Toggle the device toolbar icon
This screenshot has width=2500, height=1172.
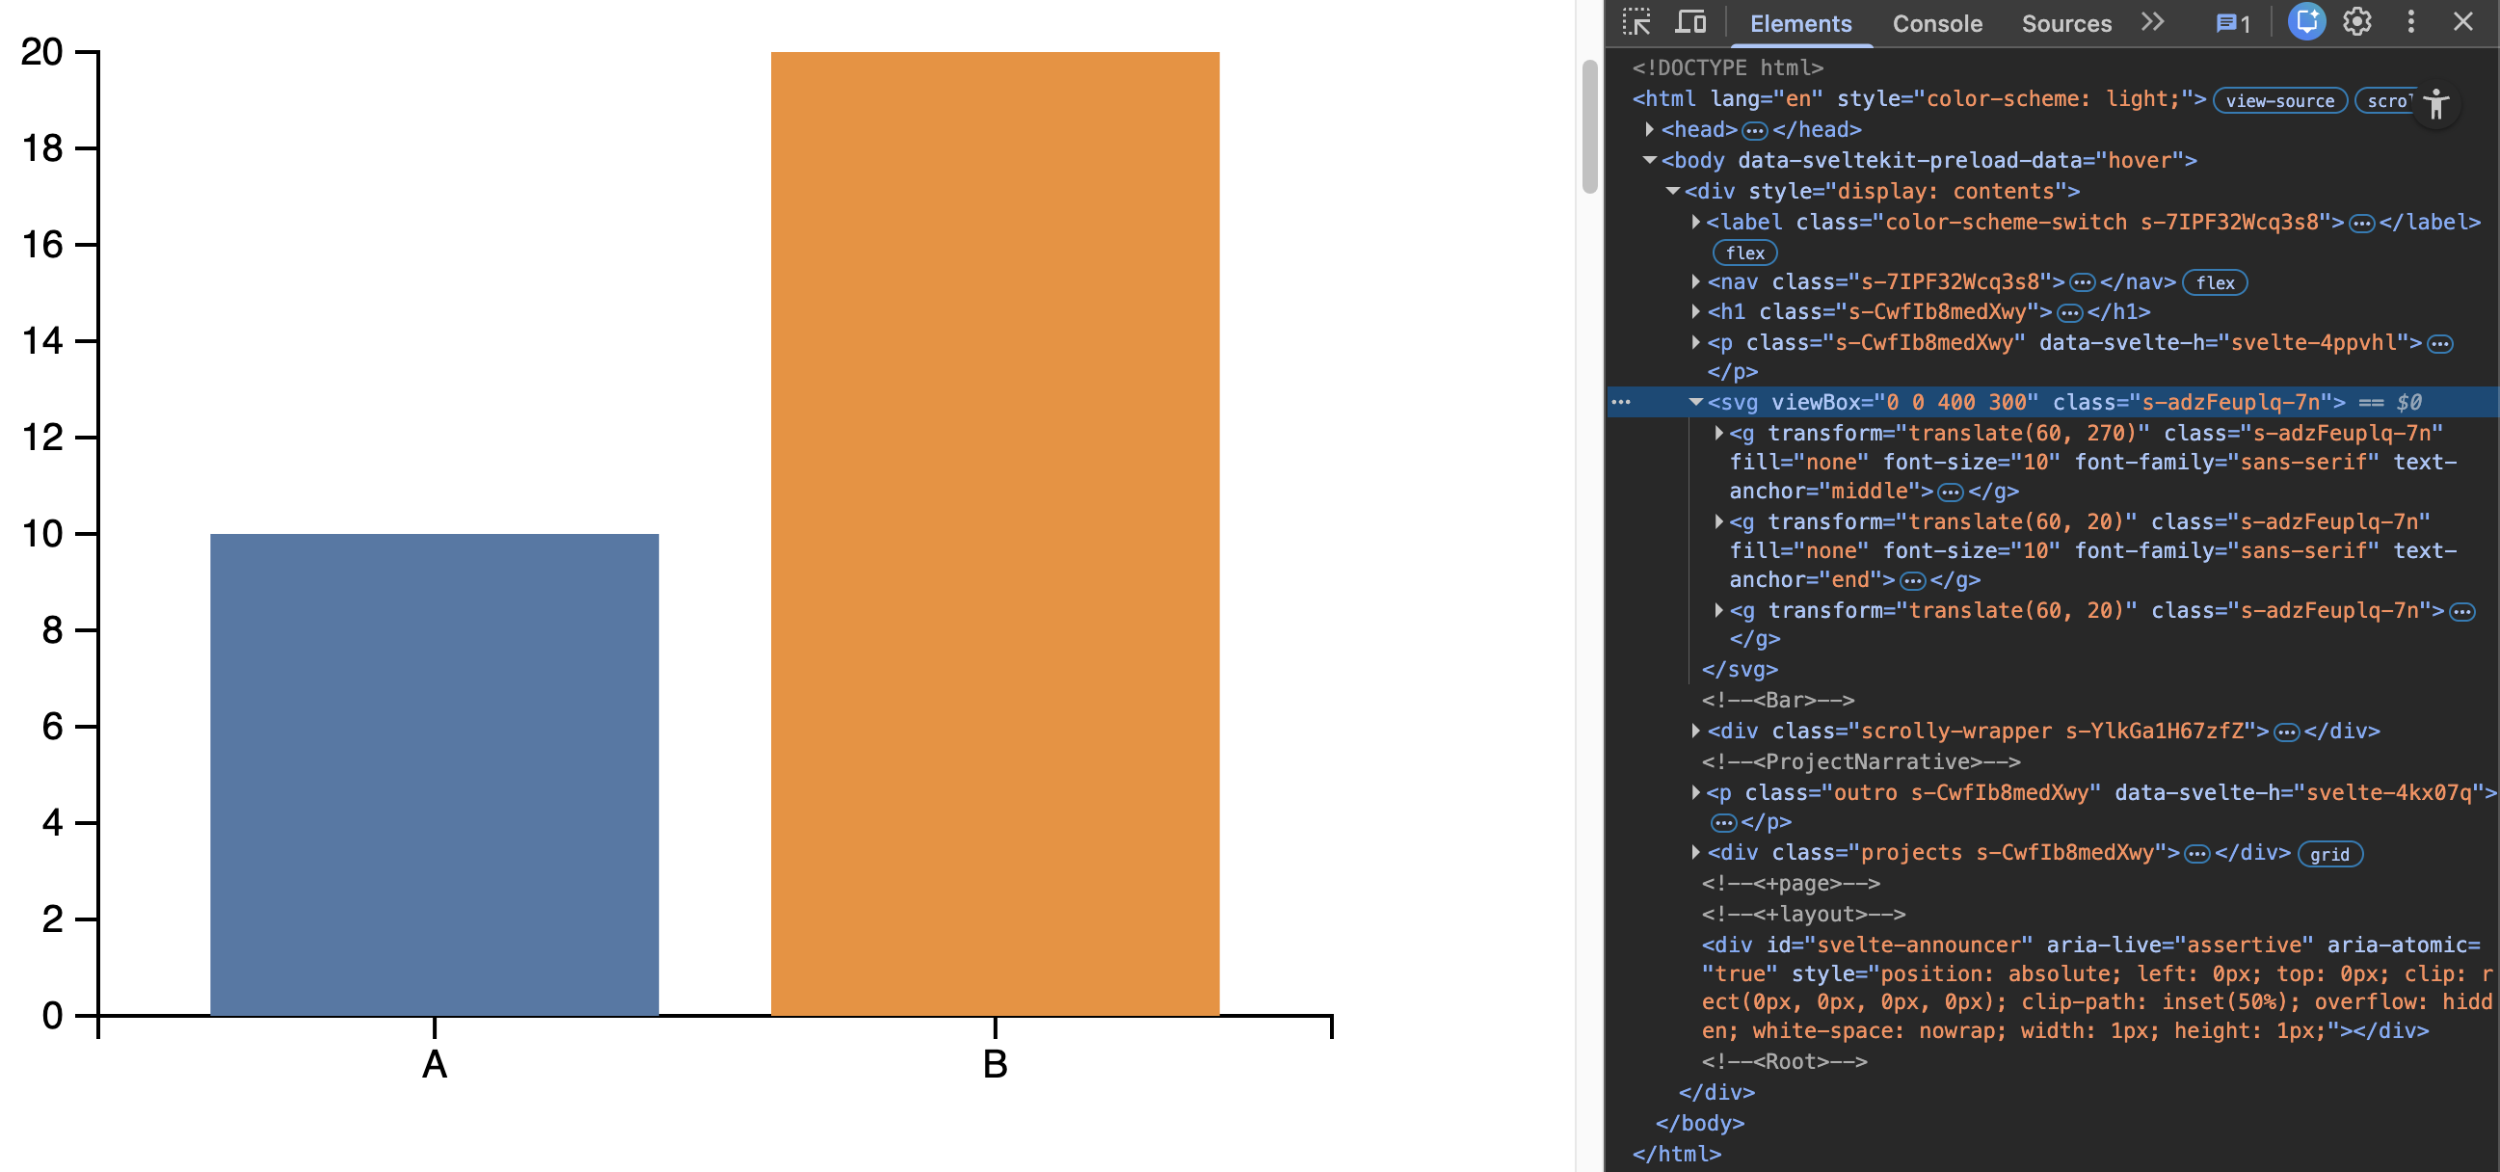[1690, 22]
